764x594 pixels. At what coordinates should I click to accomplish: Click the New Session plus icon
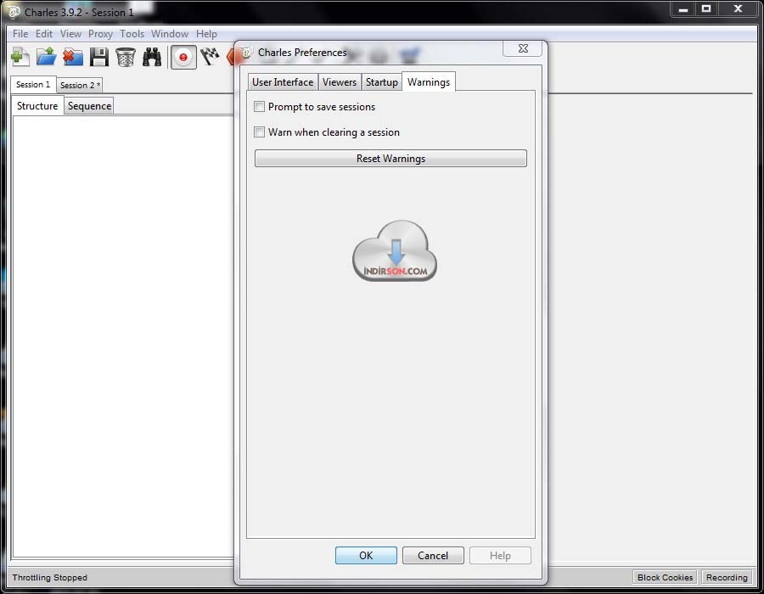(x=20, y=57)
